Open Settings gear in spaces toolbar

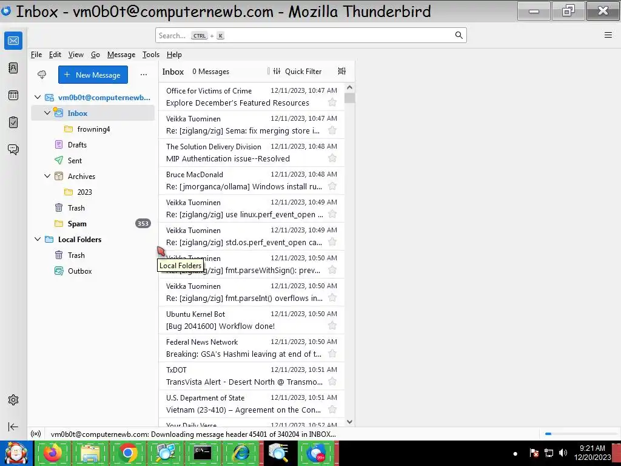(x=13, y=400)
